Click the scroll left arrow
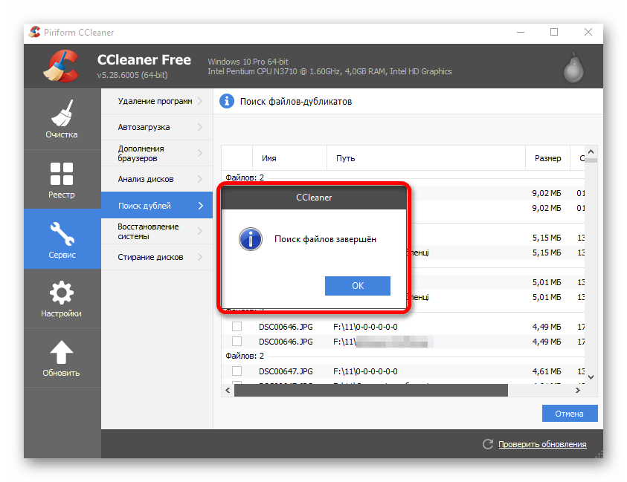Viewport: 627px width, 482px height. click(228, 390)
